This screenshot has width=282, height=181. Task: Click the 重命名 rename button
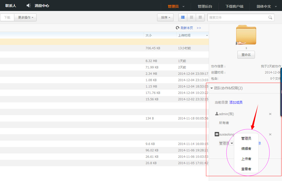[x=246, y=55]
